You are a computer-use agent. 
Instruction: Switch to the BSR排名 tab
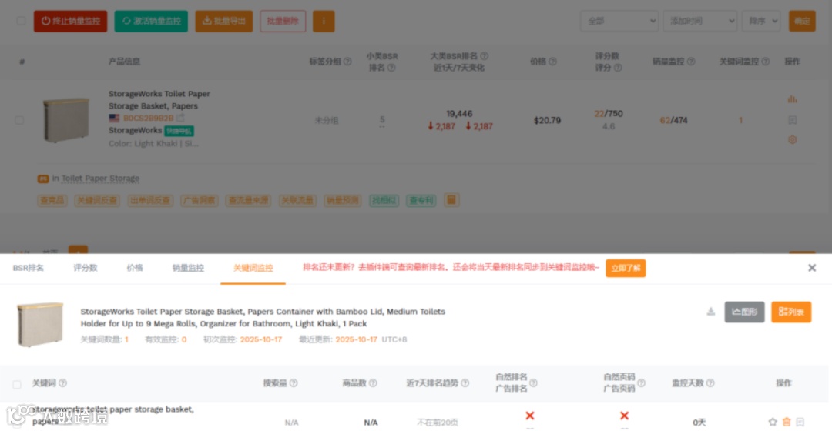tap(29, 269)
